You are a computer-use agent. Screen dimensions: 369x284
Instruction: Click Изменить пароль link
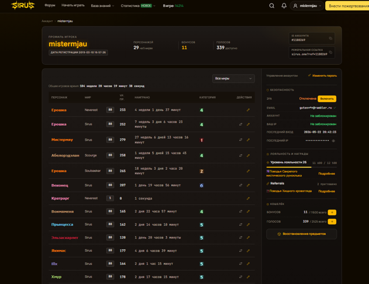point(322,76)
